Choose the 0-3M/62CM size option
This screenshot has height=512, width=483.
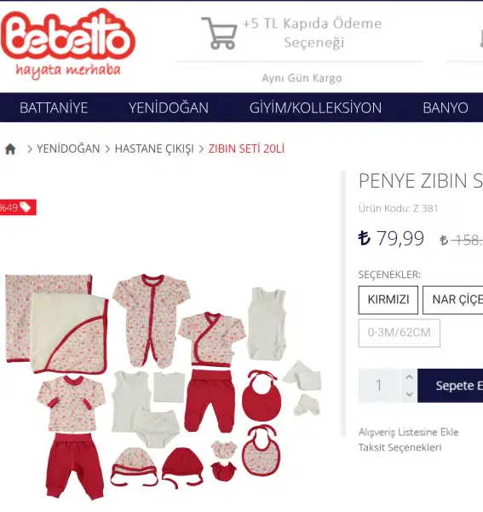point(400,333)
